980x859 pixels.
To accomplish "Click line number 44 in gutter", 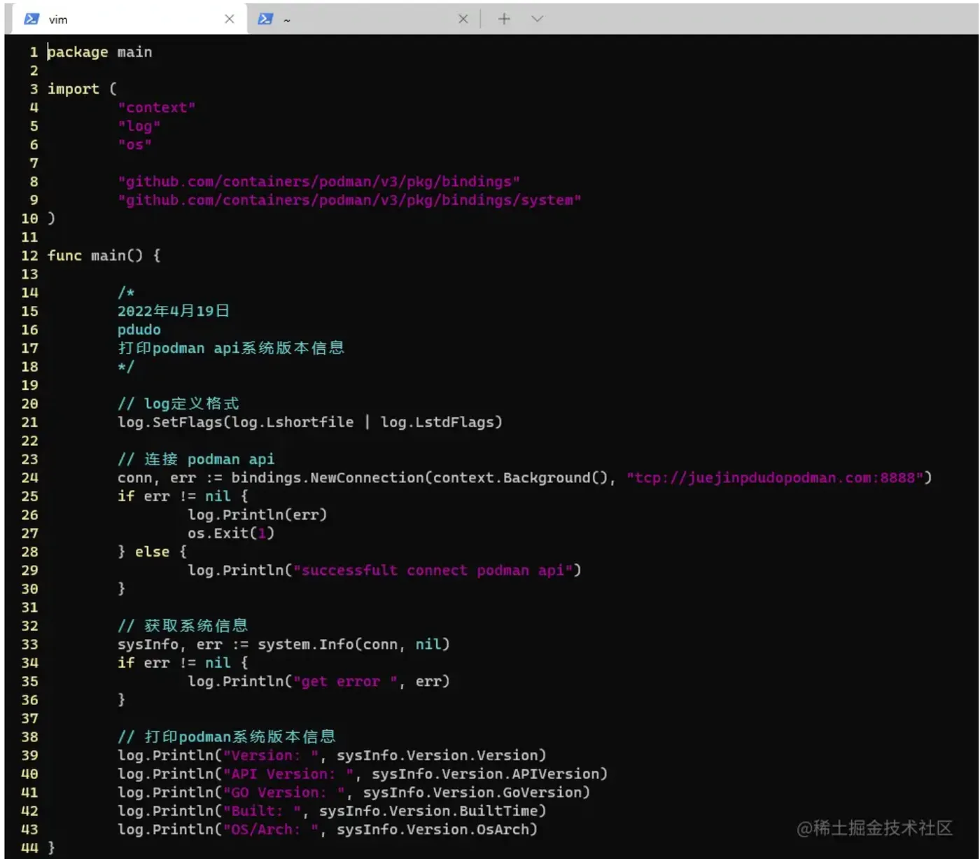I will (x=29, y=848).
